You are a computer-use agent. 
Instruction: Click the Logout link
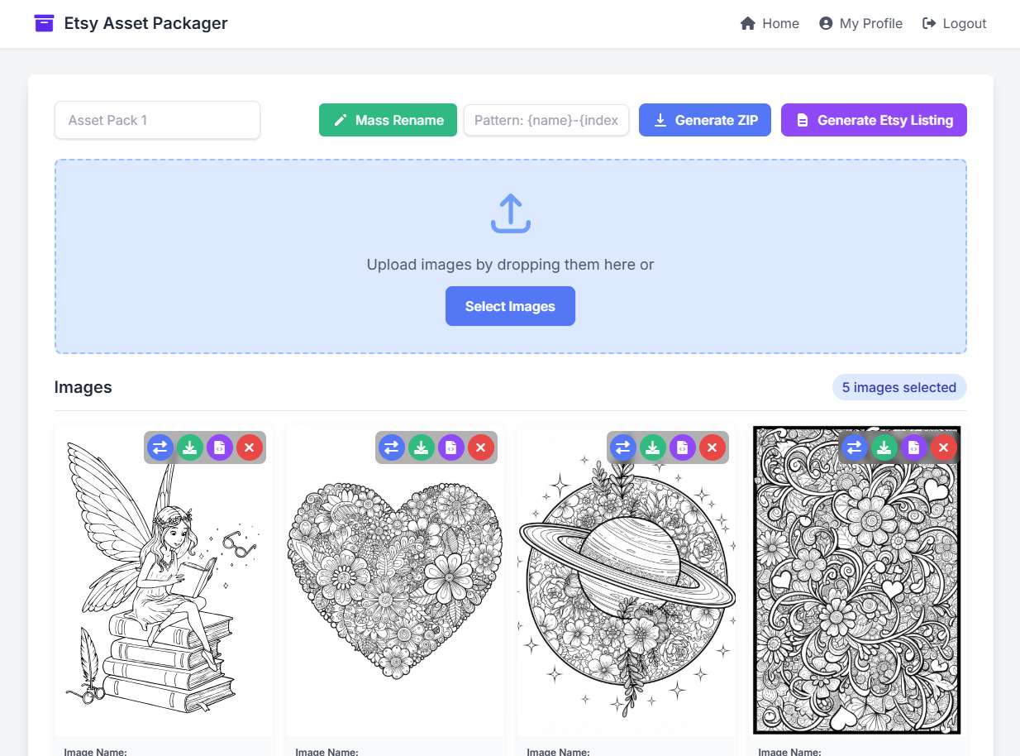pyautogui.click(x=954, y=23)
